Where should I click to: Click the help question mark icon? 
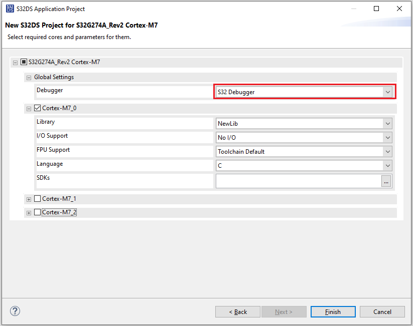click(x=15, y=311)
